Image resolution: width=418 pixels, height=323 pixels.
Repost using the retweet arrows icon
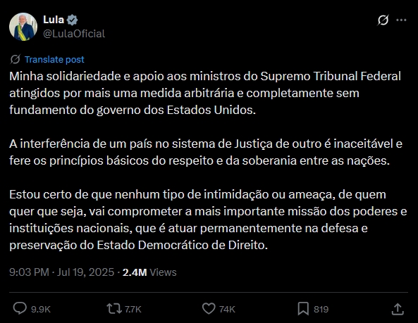pyautogui.click(x=114, y=309)
